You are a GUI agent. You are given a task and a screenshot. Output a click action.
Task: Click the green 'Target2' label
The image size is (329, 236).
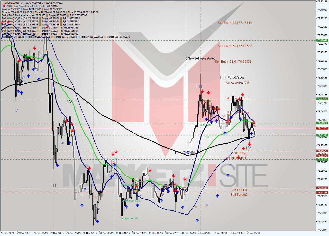206,125
